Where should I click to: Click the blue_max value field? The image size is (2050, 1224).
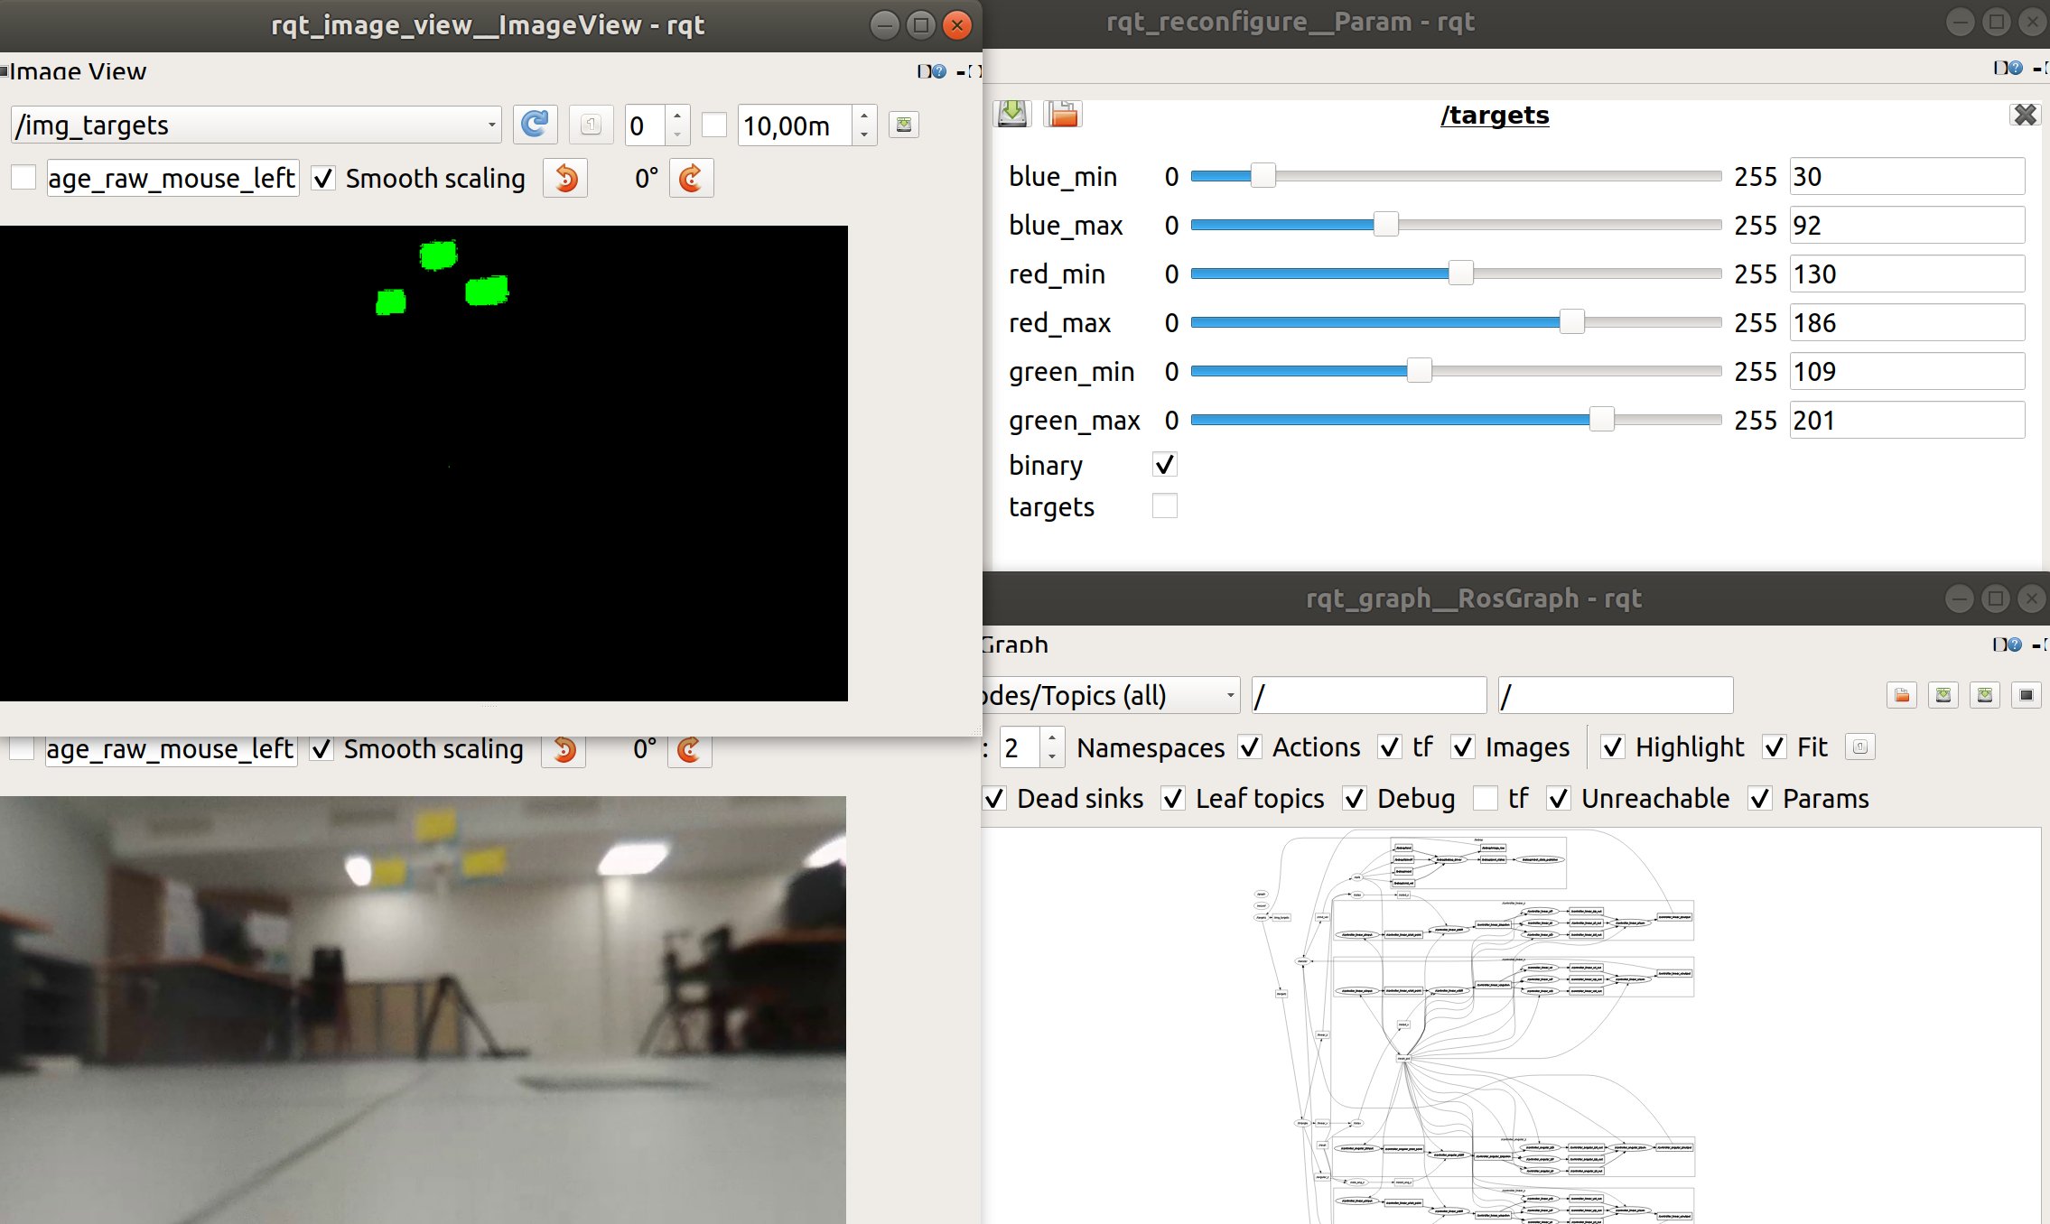1906,225
